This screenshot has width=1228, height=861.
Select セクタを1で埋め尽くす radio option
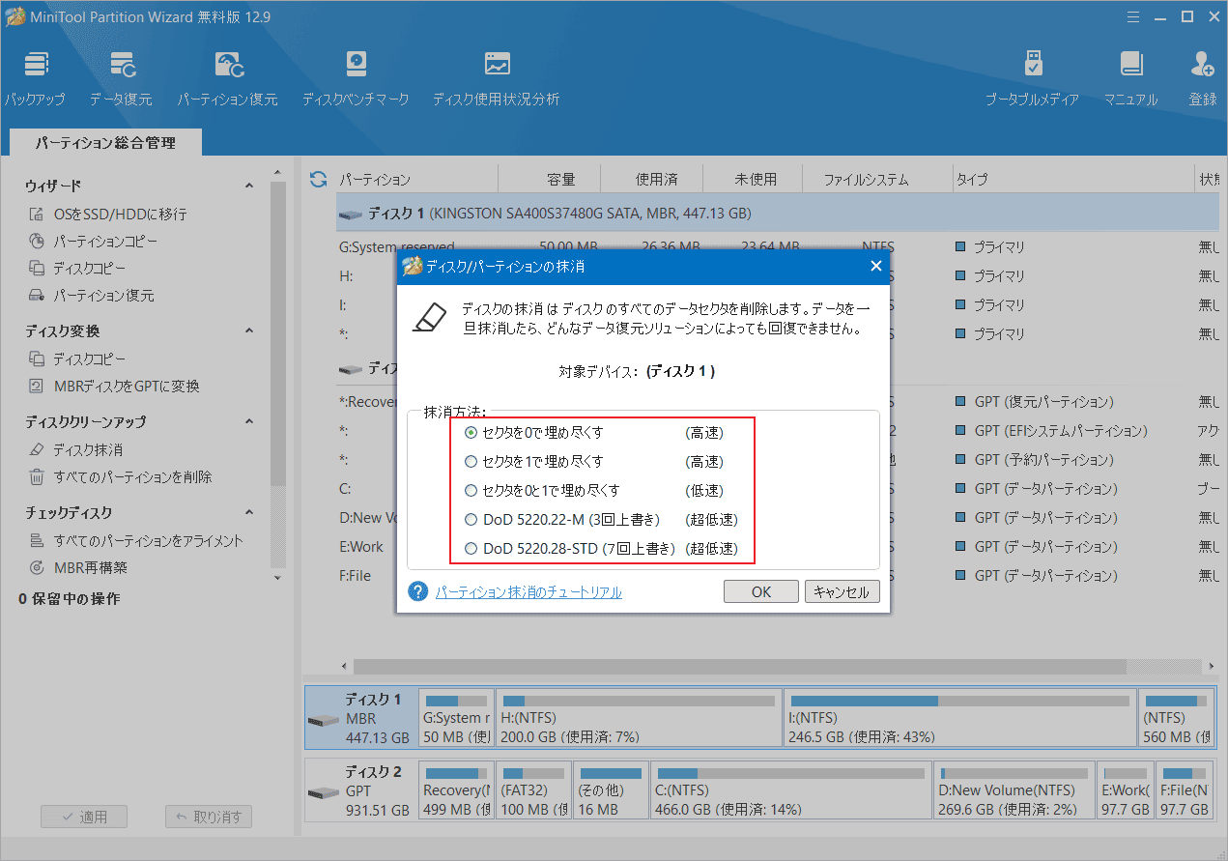click(471, 462)
